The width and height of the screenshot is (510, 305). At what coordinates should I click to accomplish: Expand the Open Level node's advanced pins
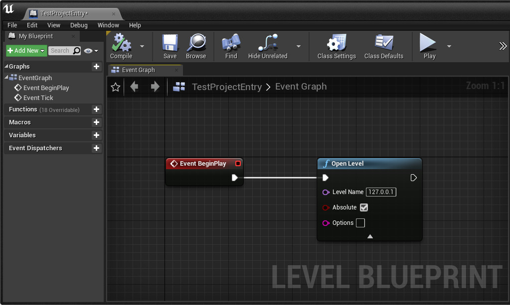coord(370,236)
